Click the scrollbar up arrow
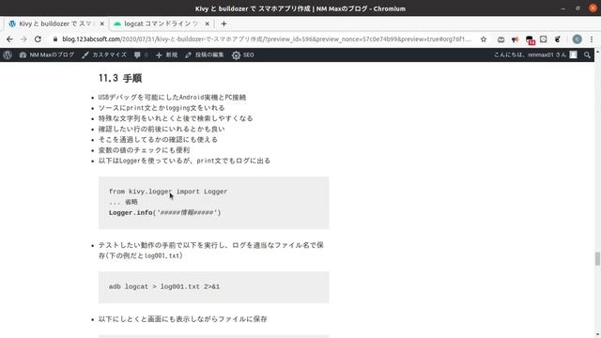Image resolution: width=601 pixels, height=338 pixels. [x=597, y=52]
